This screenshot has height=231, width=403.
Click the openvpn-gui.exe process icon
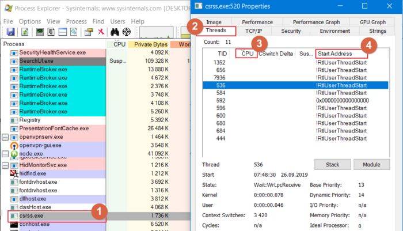pyautogui.click(x=14, y=146)
